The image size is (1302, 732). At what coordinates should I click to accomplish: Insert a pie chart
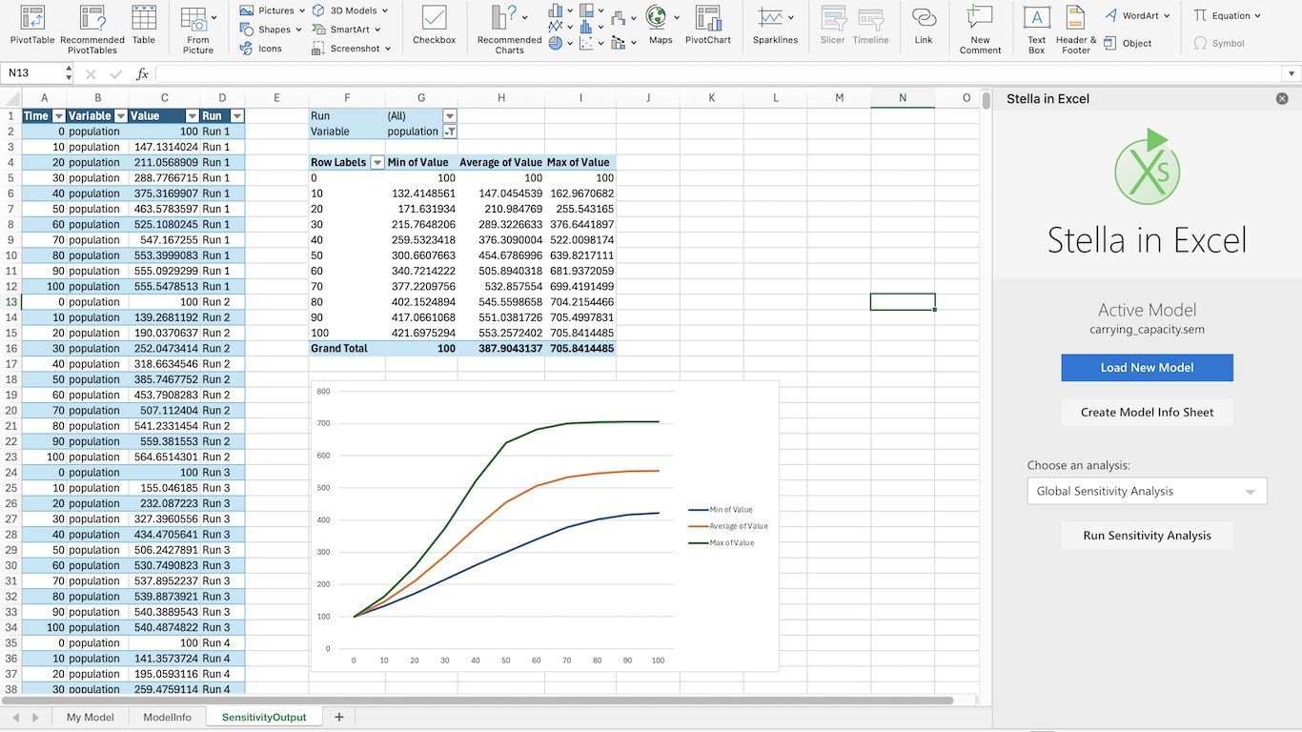(559, 43)
